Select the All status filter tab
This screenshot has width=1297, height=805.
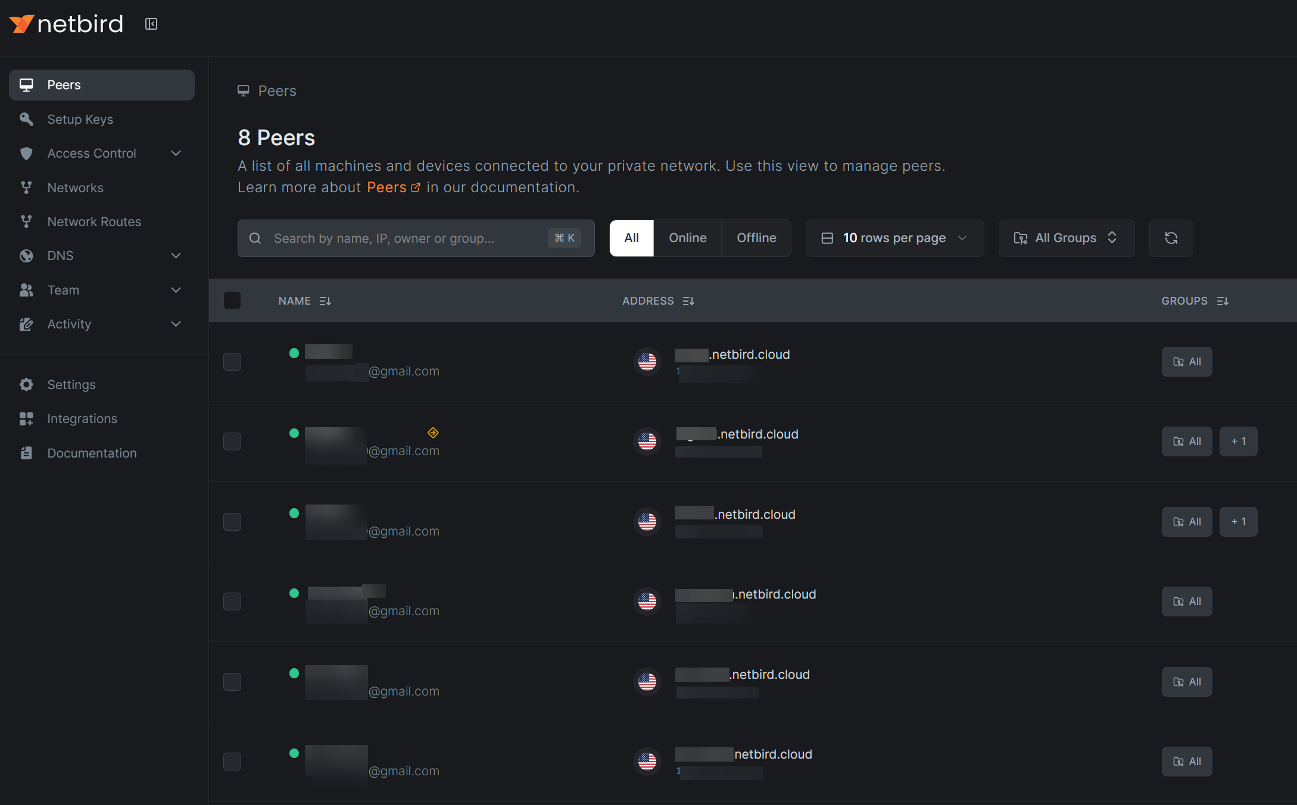[631, 238]
